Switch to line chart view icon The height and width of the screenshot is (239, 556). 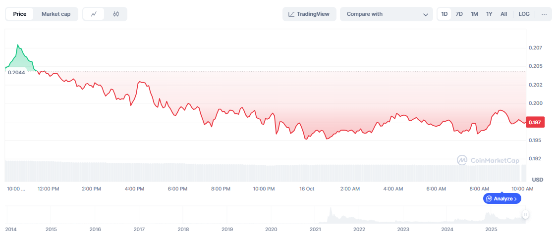[94, 14]
